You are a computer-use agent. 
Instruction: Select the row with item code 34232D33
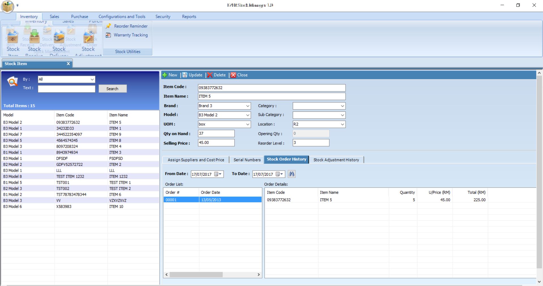(x=80, y=128)
